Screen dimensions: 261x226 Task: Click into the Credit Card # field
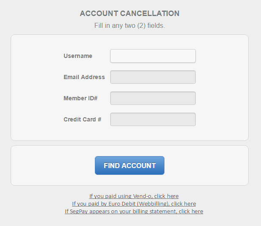coord(153,119)
